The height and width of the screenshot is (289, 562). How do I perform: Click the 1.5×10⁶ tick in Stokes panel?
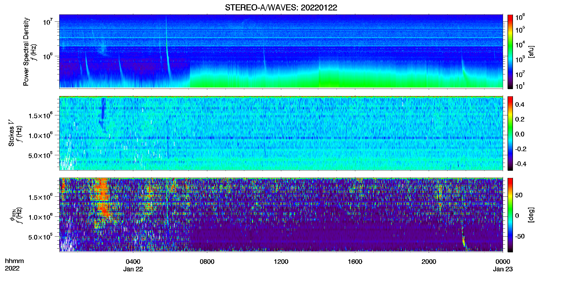pyautogui.click(x=40, y=116)
